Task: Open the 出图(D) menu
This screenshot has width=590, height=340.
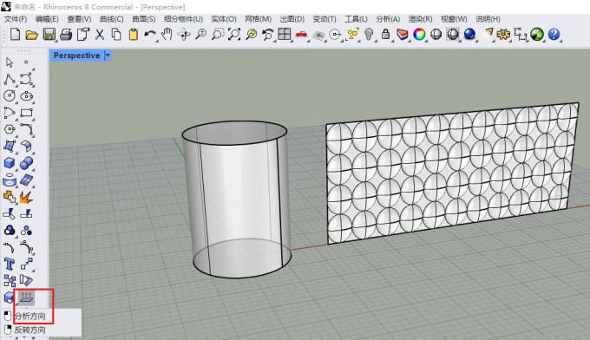Action: pos(292,19)
